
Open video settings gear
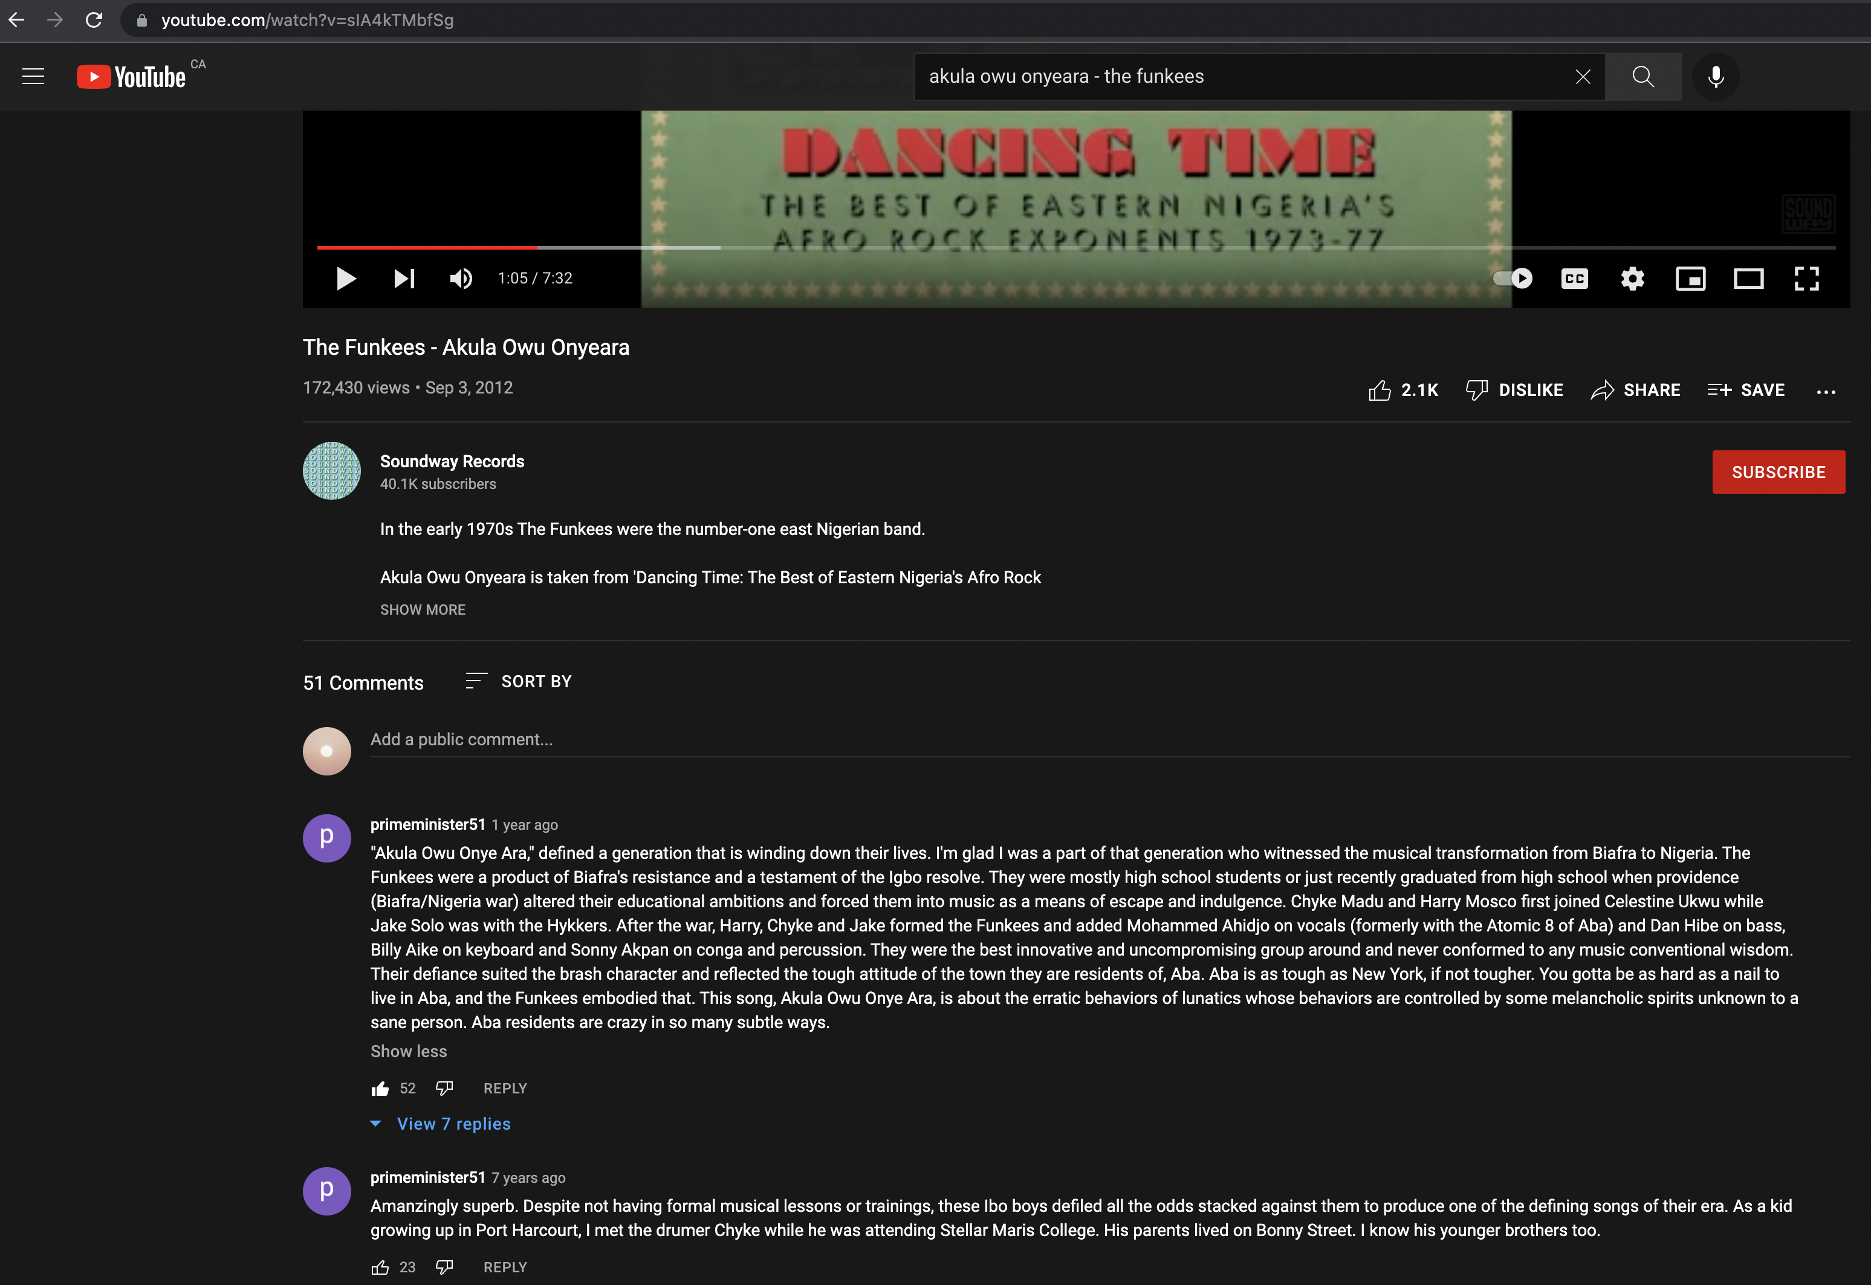1632,279
